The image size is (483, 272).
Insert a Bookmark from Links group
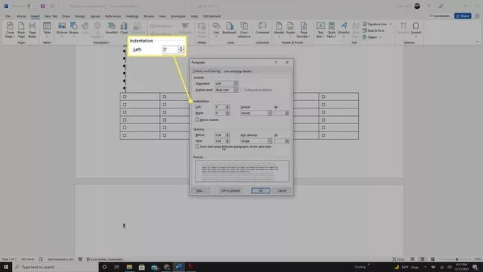[229, 28]
